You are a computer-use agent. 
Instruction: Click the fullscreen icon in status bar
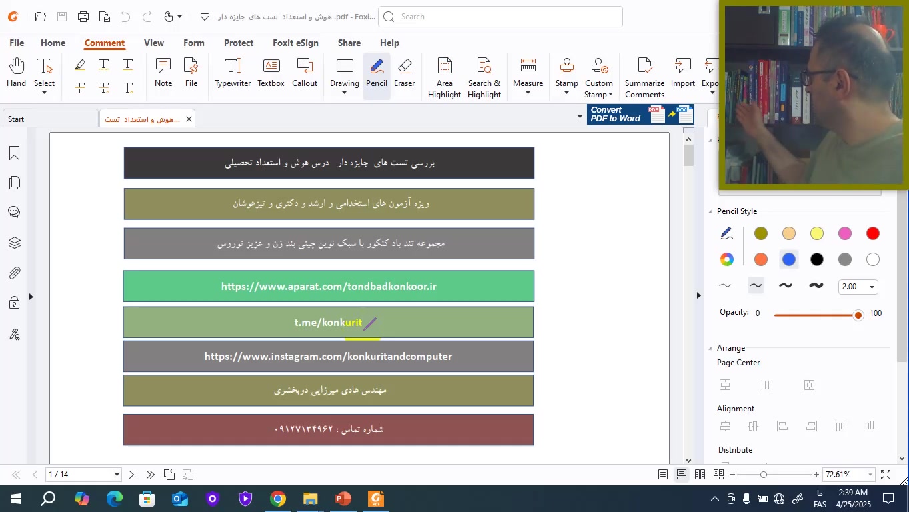(x=886, y=475)
